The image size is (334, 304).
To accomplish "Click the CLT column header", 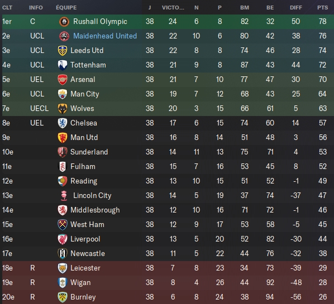I will tap(7, 8).
